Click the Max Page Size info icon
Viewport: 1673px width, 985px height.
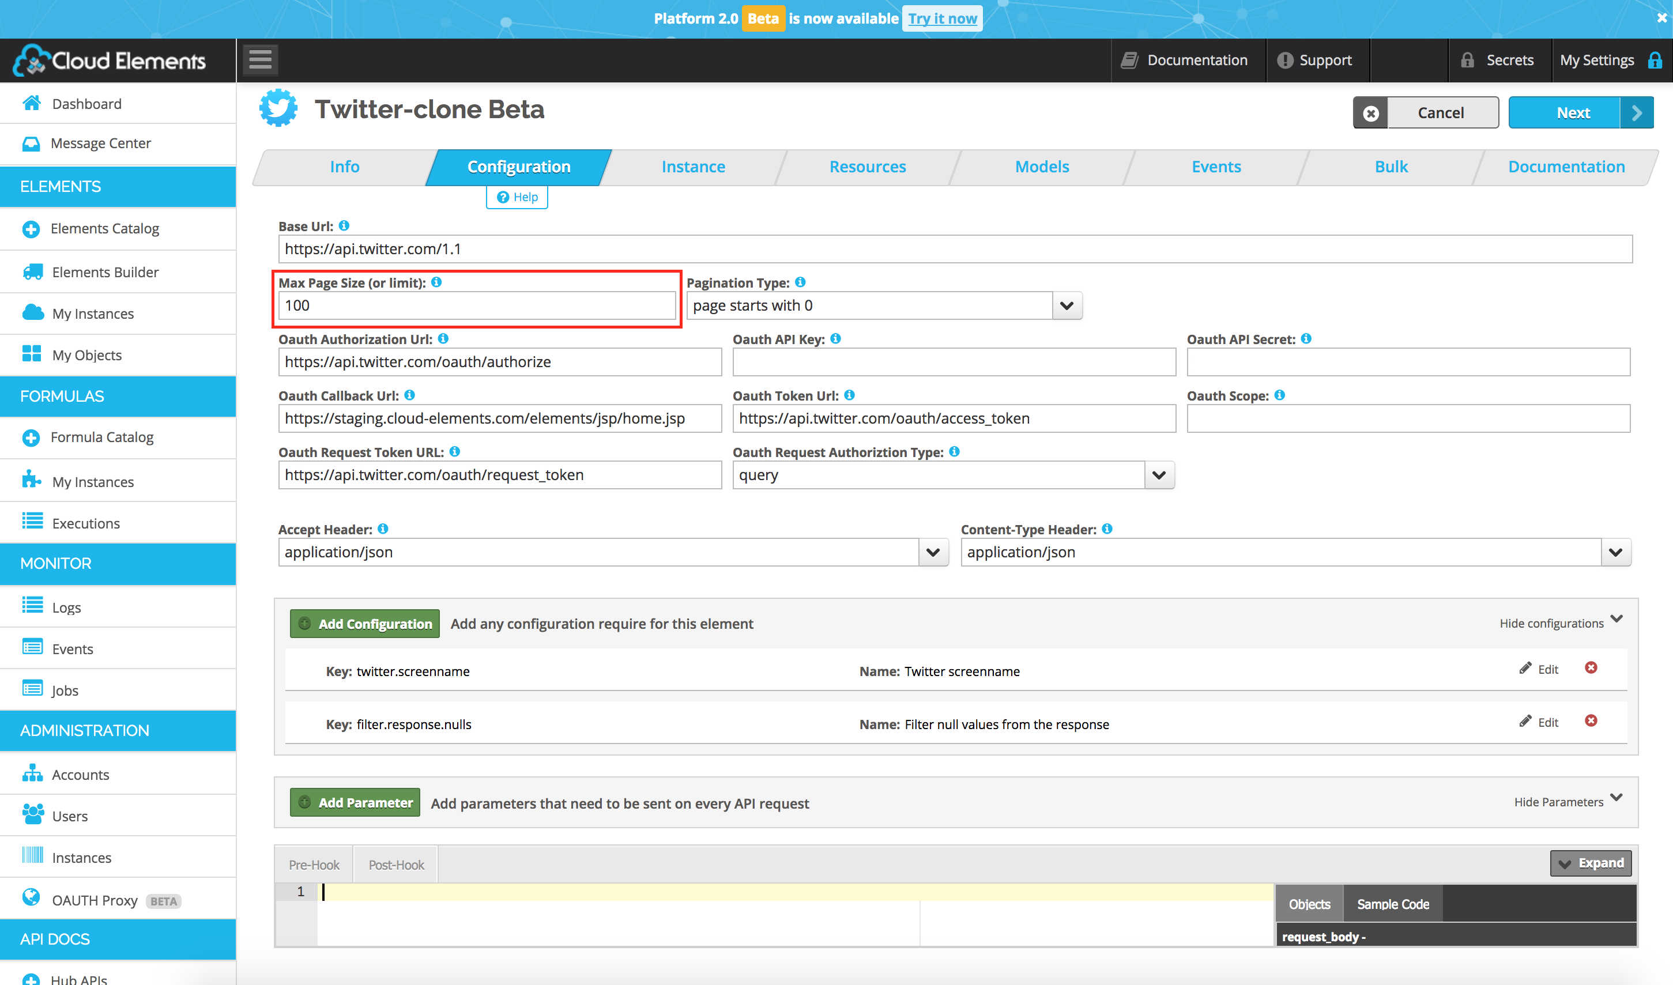click(436, 282)
